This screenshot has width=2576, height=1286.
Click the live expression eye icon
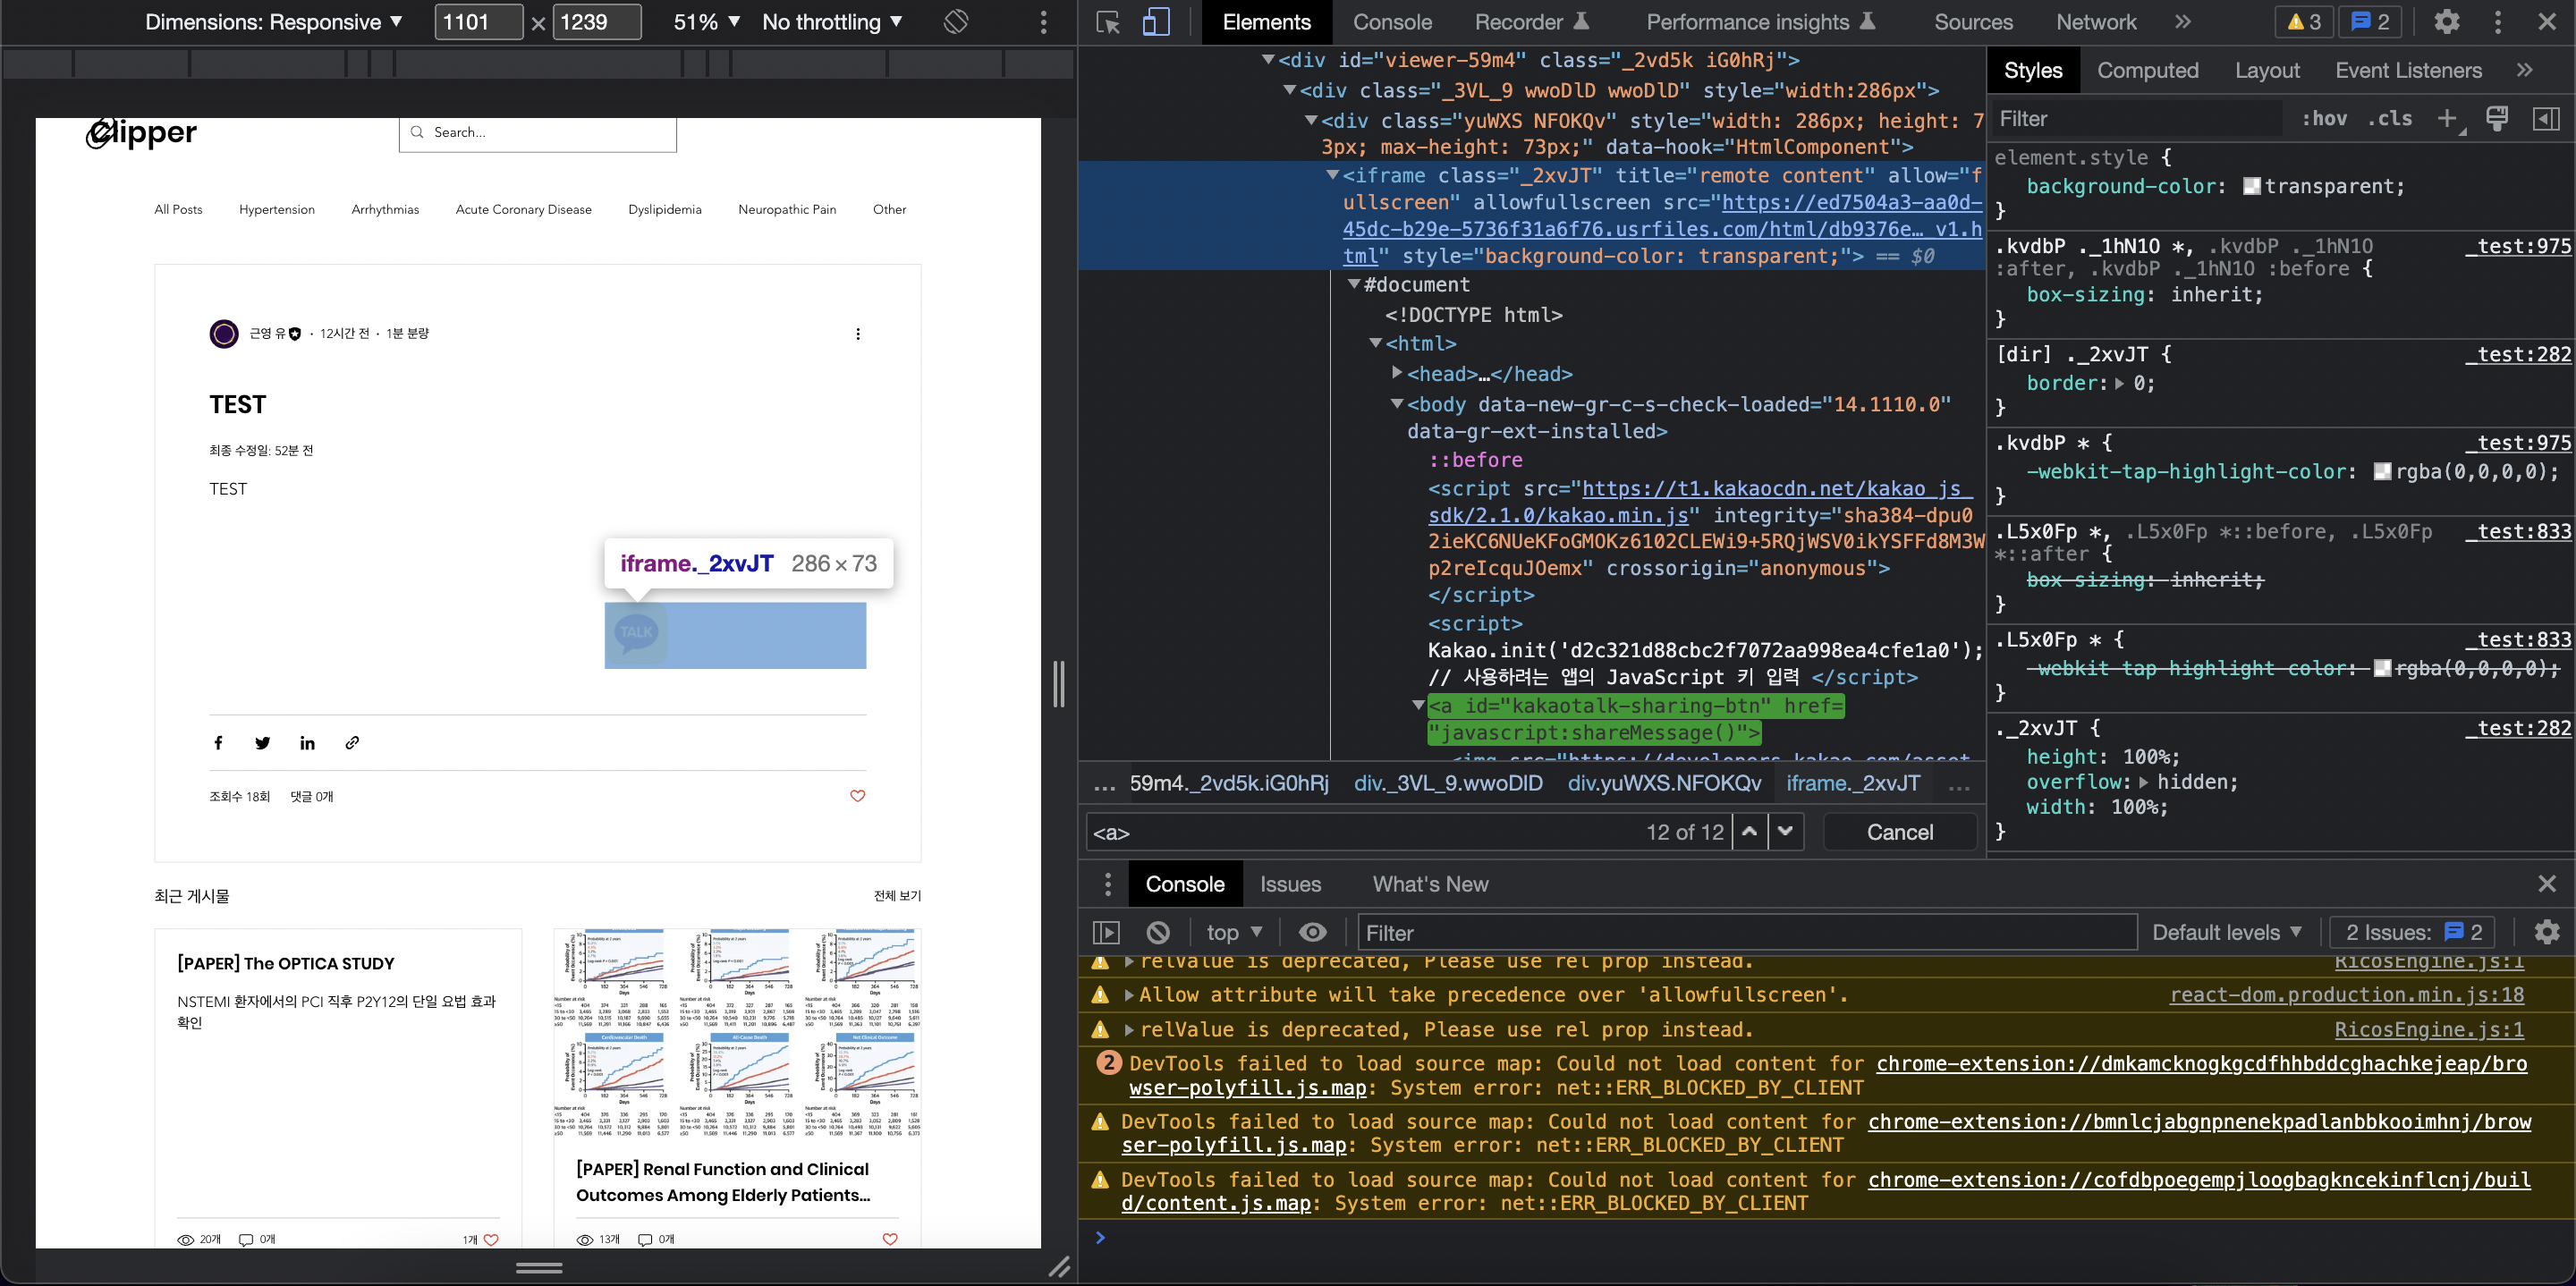point(1312,932)
